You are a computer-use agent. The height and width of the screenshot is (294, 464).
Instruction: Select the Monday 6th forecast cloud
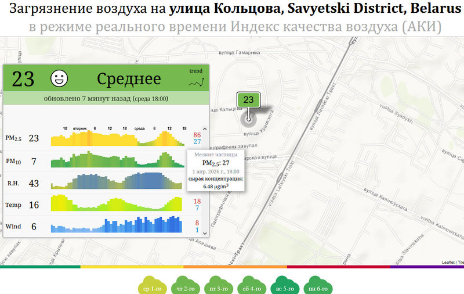[x=315, y=286]
